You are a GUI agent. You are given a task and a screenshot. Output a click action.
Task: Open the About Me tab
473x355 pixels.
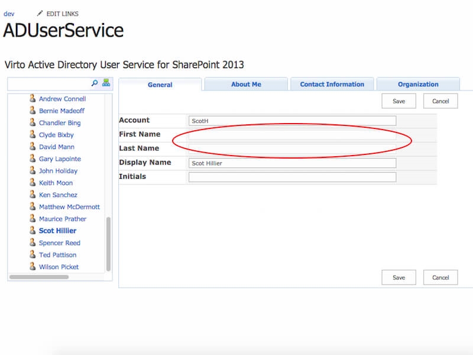[246, 84]
